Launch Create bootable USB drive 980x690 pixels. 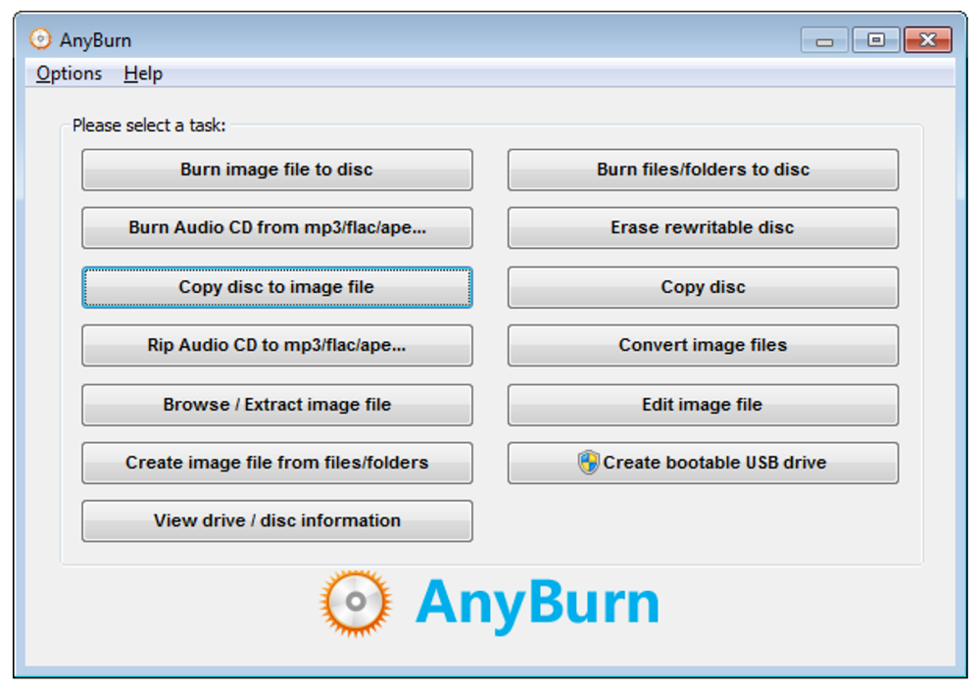703,464
